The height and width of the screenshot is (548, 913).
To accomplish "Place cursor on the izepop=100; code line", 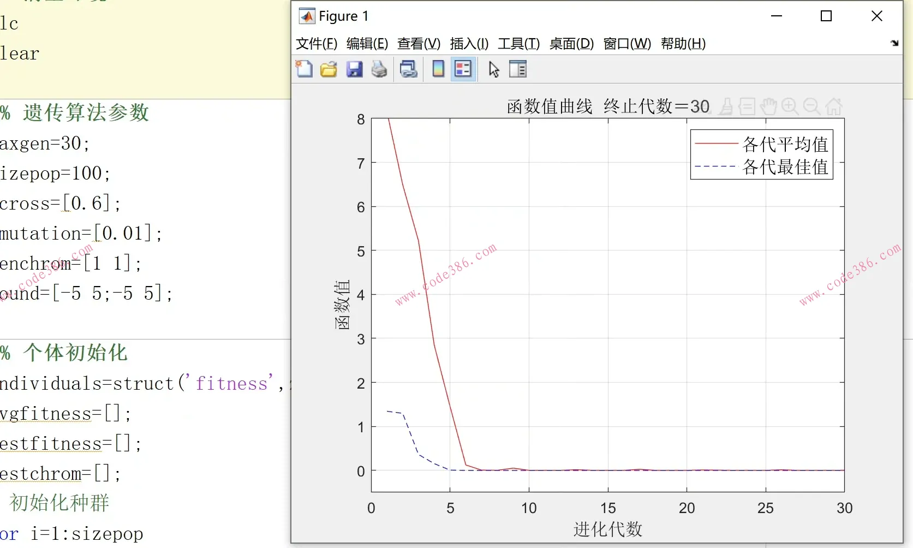I will (x=55, y=174).
